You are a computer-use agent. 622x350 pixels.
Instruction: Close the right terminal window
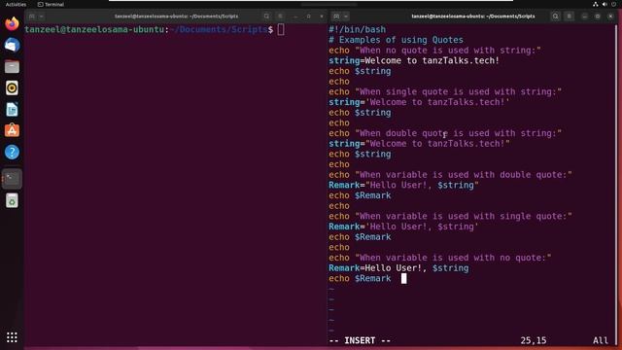tap(610, 17)
